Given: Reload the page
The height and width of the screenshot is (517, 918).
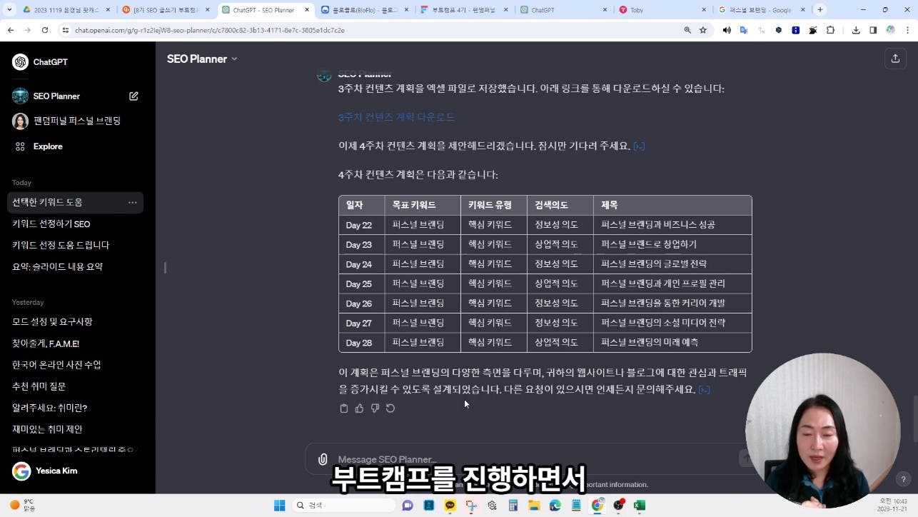Looking at the screenshot, I should 45,30.
